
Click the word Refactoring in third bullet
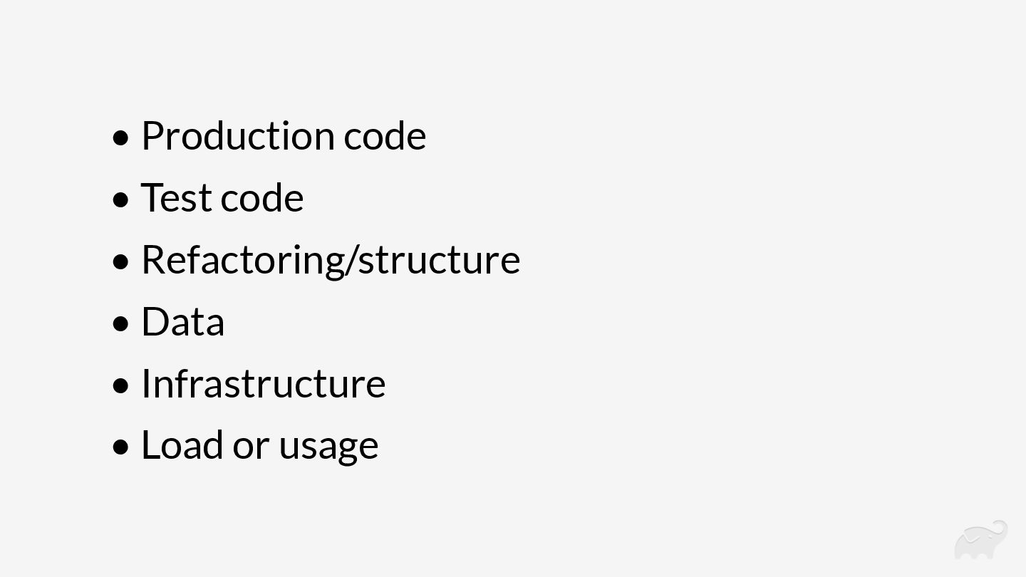click(242, 259)
